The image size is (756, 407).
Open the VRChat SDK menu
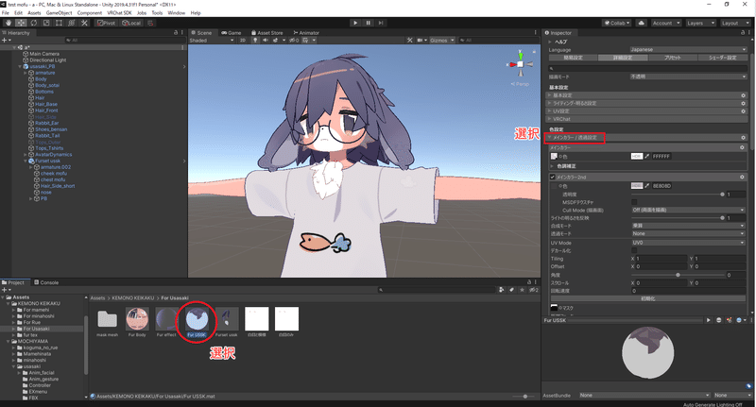coord(119,13)
